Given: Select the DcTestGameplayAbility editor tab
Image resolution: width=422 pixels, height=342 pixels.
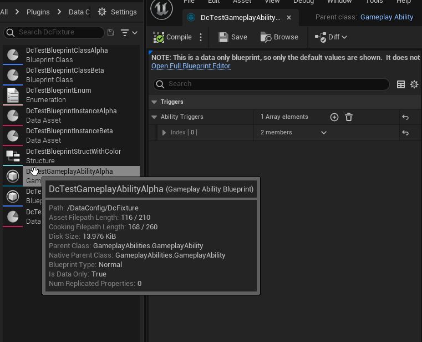Looking at the screenshot, I should click(x=240, y=18).
